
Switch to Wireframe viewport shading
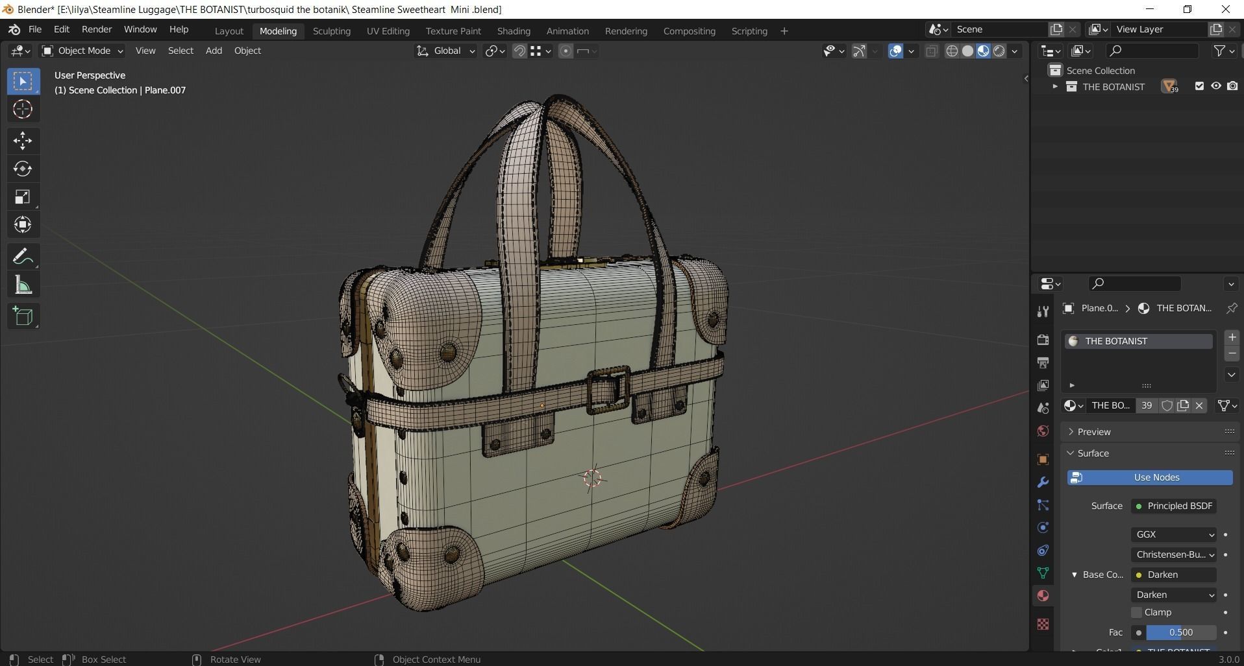click(952, 51)
